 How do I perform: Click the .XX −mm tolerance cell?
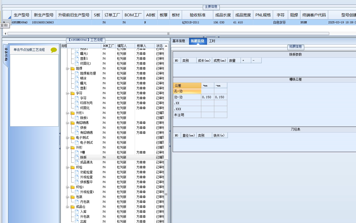click(x=221, y=103)
